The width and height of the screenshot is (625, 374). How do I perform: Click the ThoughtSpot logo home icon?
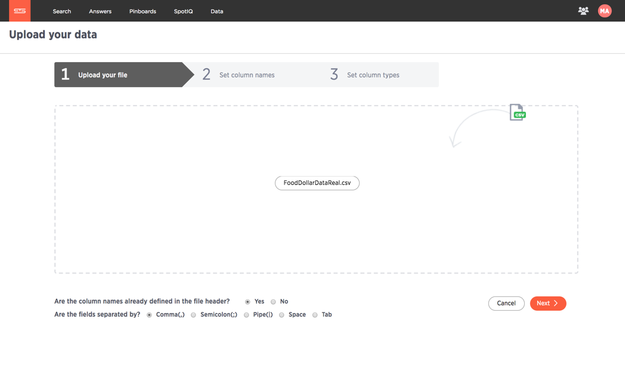click(x=20, y=11)
